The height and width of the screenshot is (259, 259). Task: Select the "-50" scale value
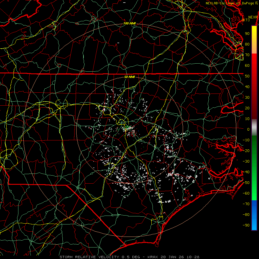pos(246,183)
